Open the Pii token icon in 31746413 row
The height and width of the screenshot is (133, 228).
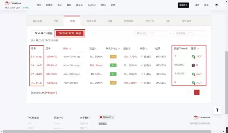pyautogui.click(x=193, y=65)
